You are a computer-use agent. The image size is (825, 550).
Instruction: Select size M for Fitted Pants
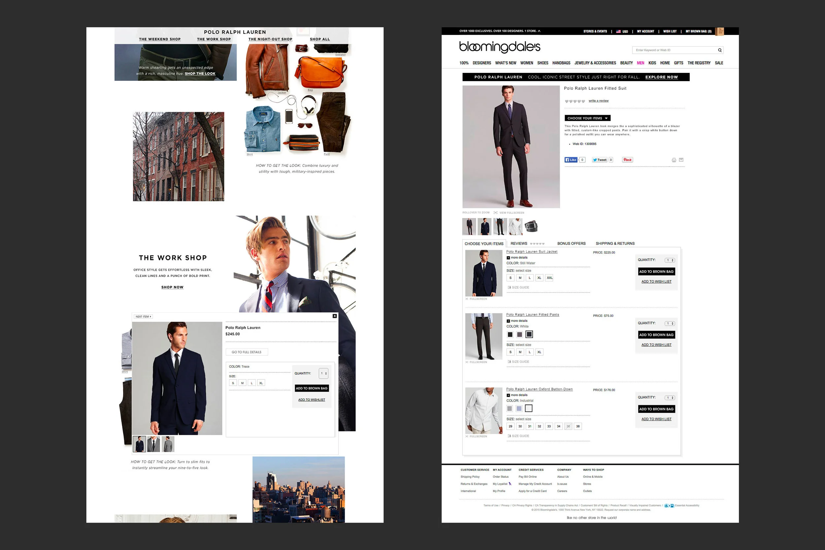pos(520,352)
